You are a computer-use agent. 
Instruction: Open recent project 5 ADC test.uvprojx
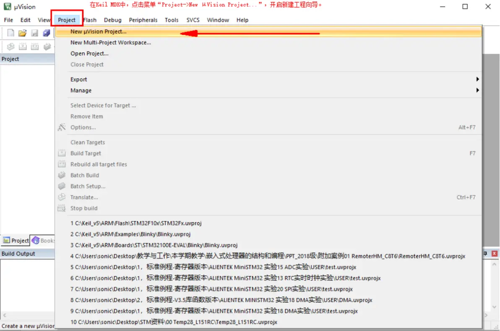tap(268, 267)
